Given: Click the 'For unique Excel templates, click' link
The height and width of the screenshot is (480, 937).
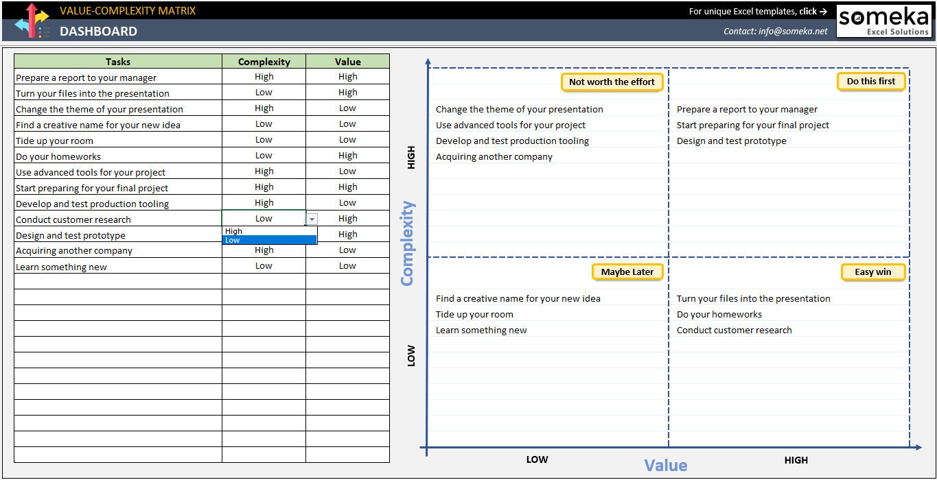Looking at the screenshot, I should (x=758, y=11).
